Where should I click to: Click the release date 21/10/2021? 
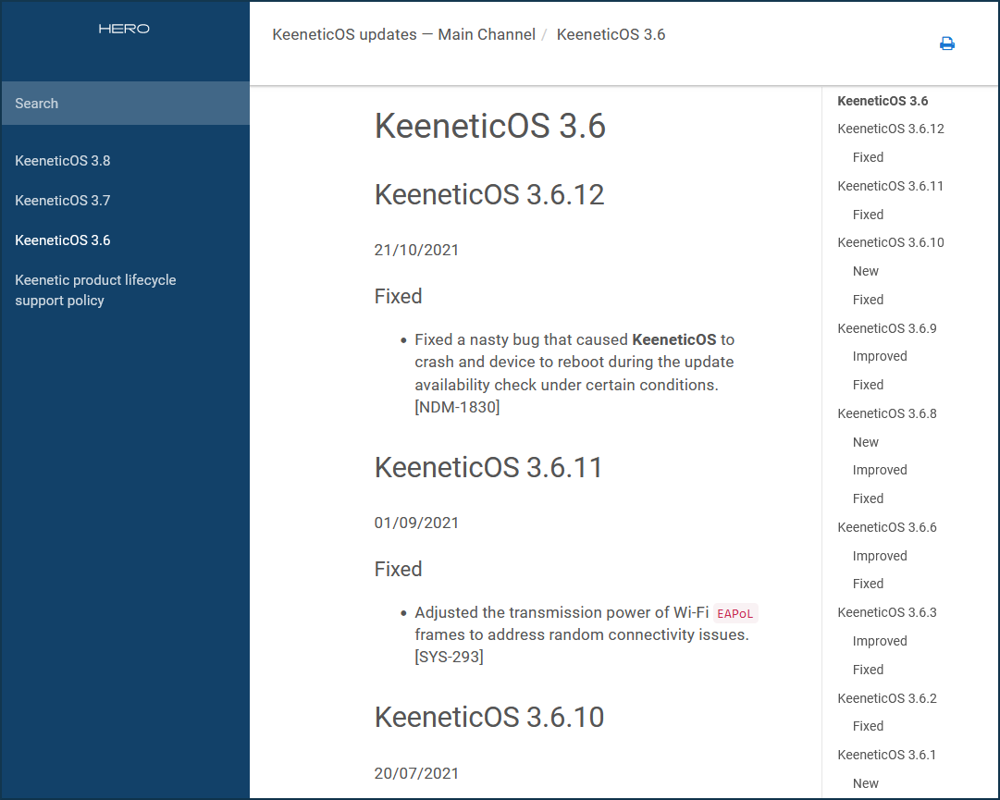click(416, 250)
